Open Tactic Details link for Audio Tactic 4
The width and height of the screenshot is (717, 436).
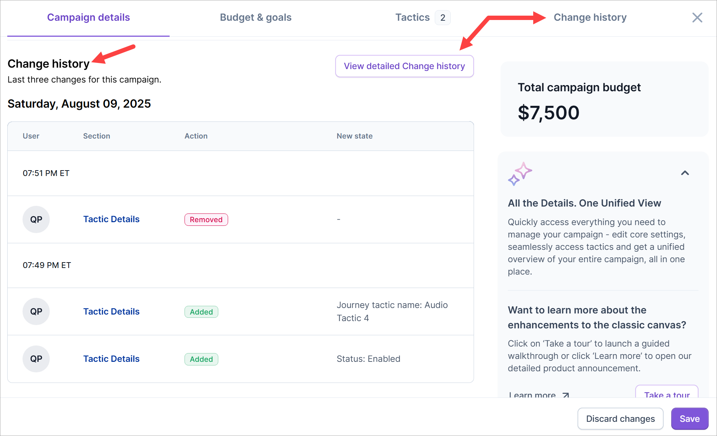coord(111,312)
